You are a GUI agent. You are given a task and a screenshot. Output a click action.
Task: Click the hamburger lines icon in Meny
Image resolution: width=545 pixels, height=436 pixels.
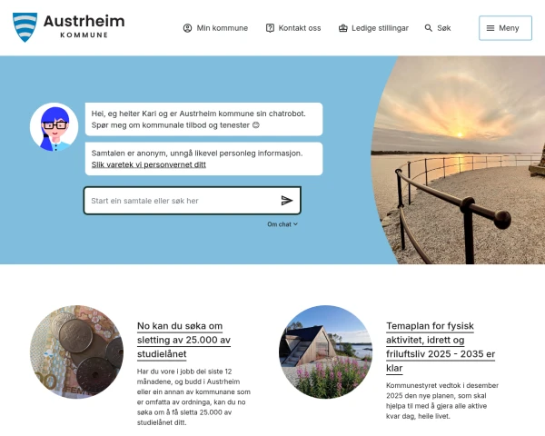click(x=490, y=28)
